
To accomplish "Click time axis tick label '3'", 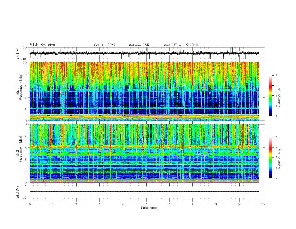I will pos(99,204).
